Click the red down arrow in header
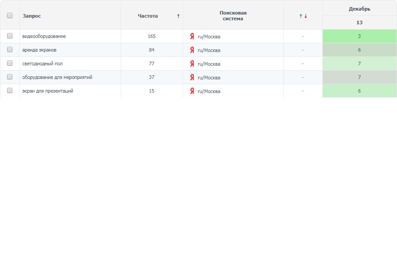The height and width of the screenshot is (269, 397). click(x=305, y=16)
